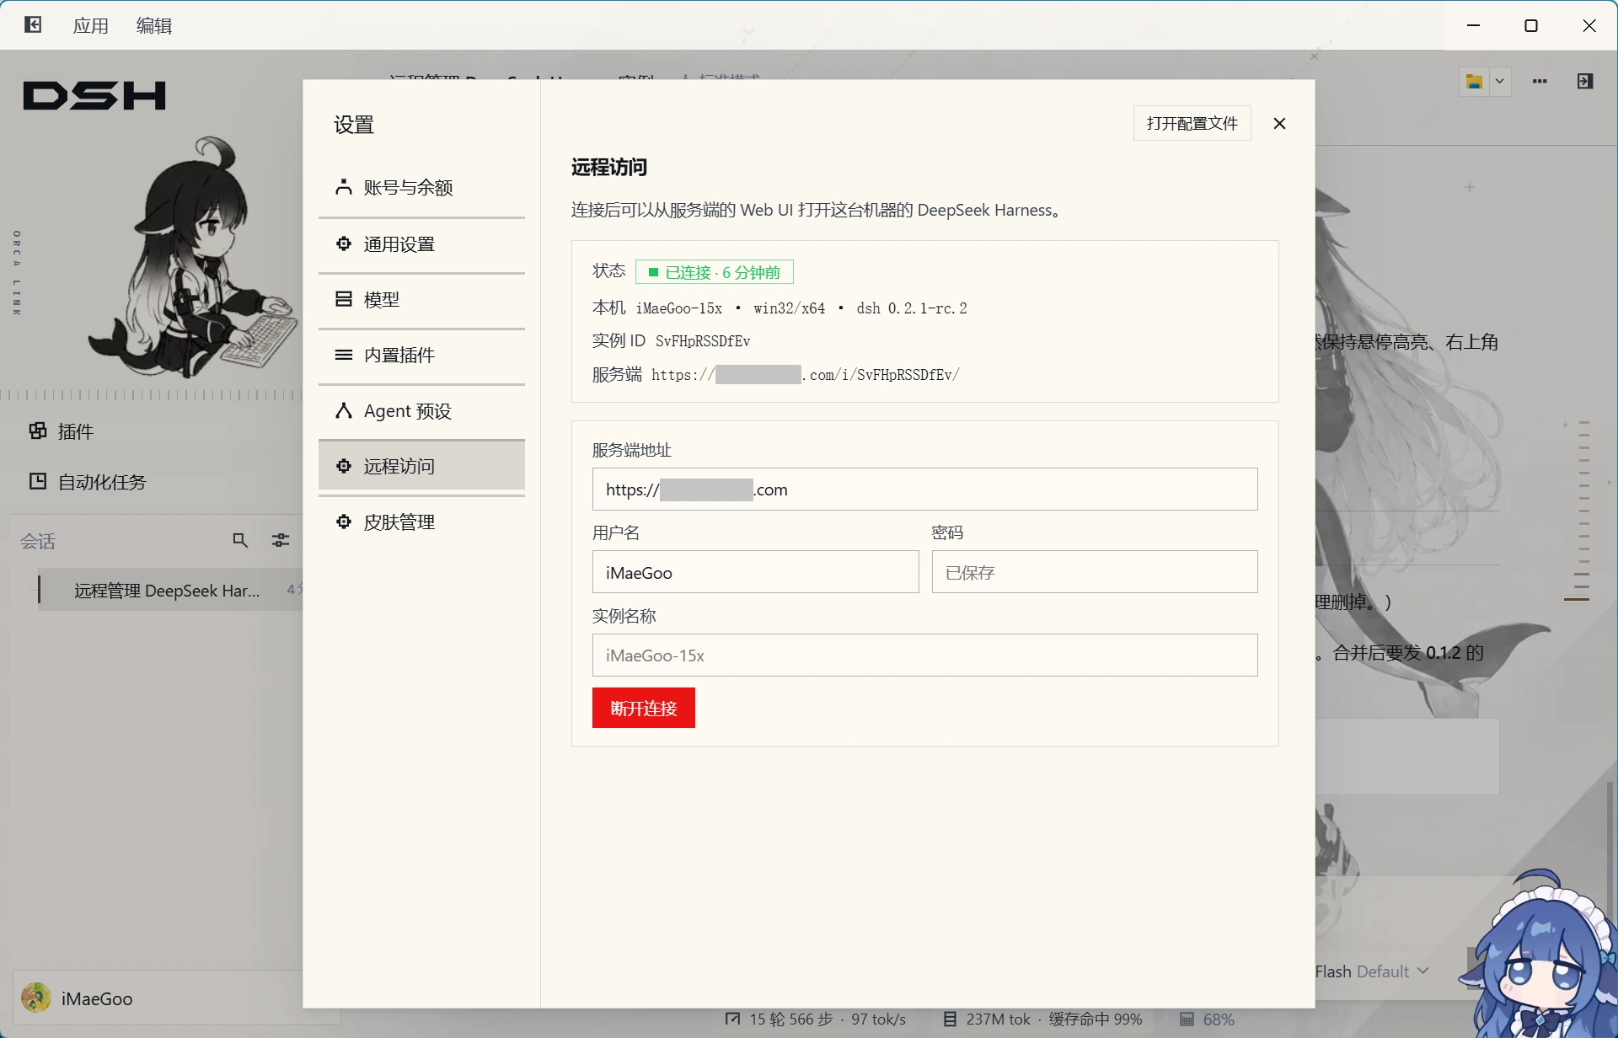Image resolution: width=1618 pixels, height=1038 pixels.
Task: Expand the dropdown arrow beside folder icon
Action: pos(1500,82)
